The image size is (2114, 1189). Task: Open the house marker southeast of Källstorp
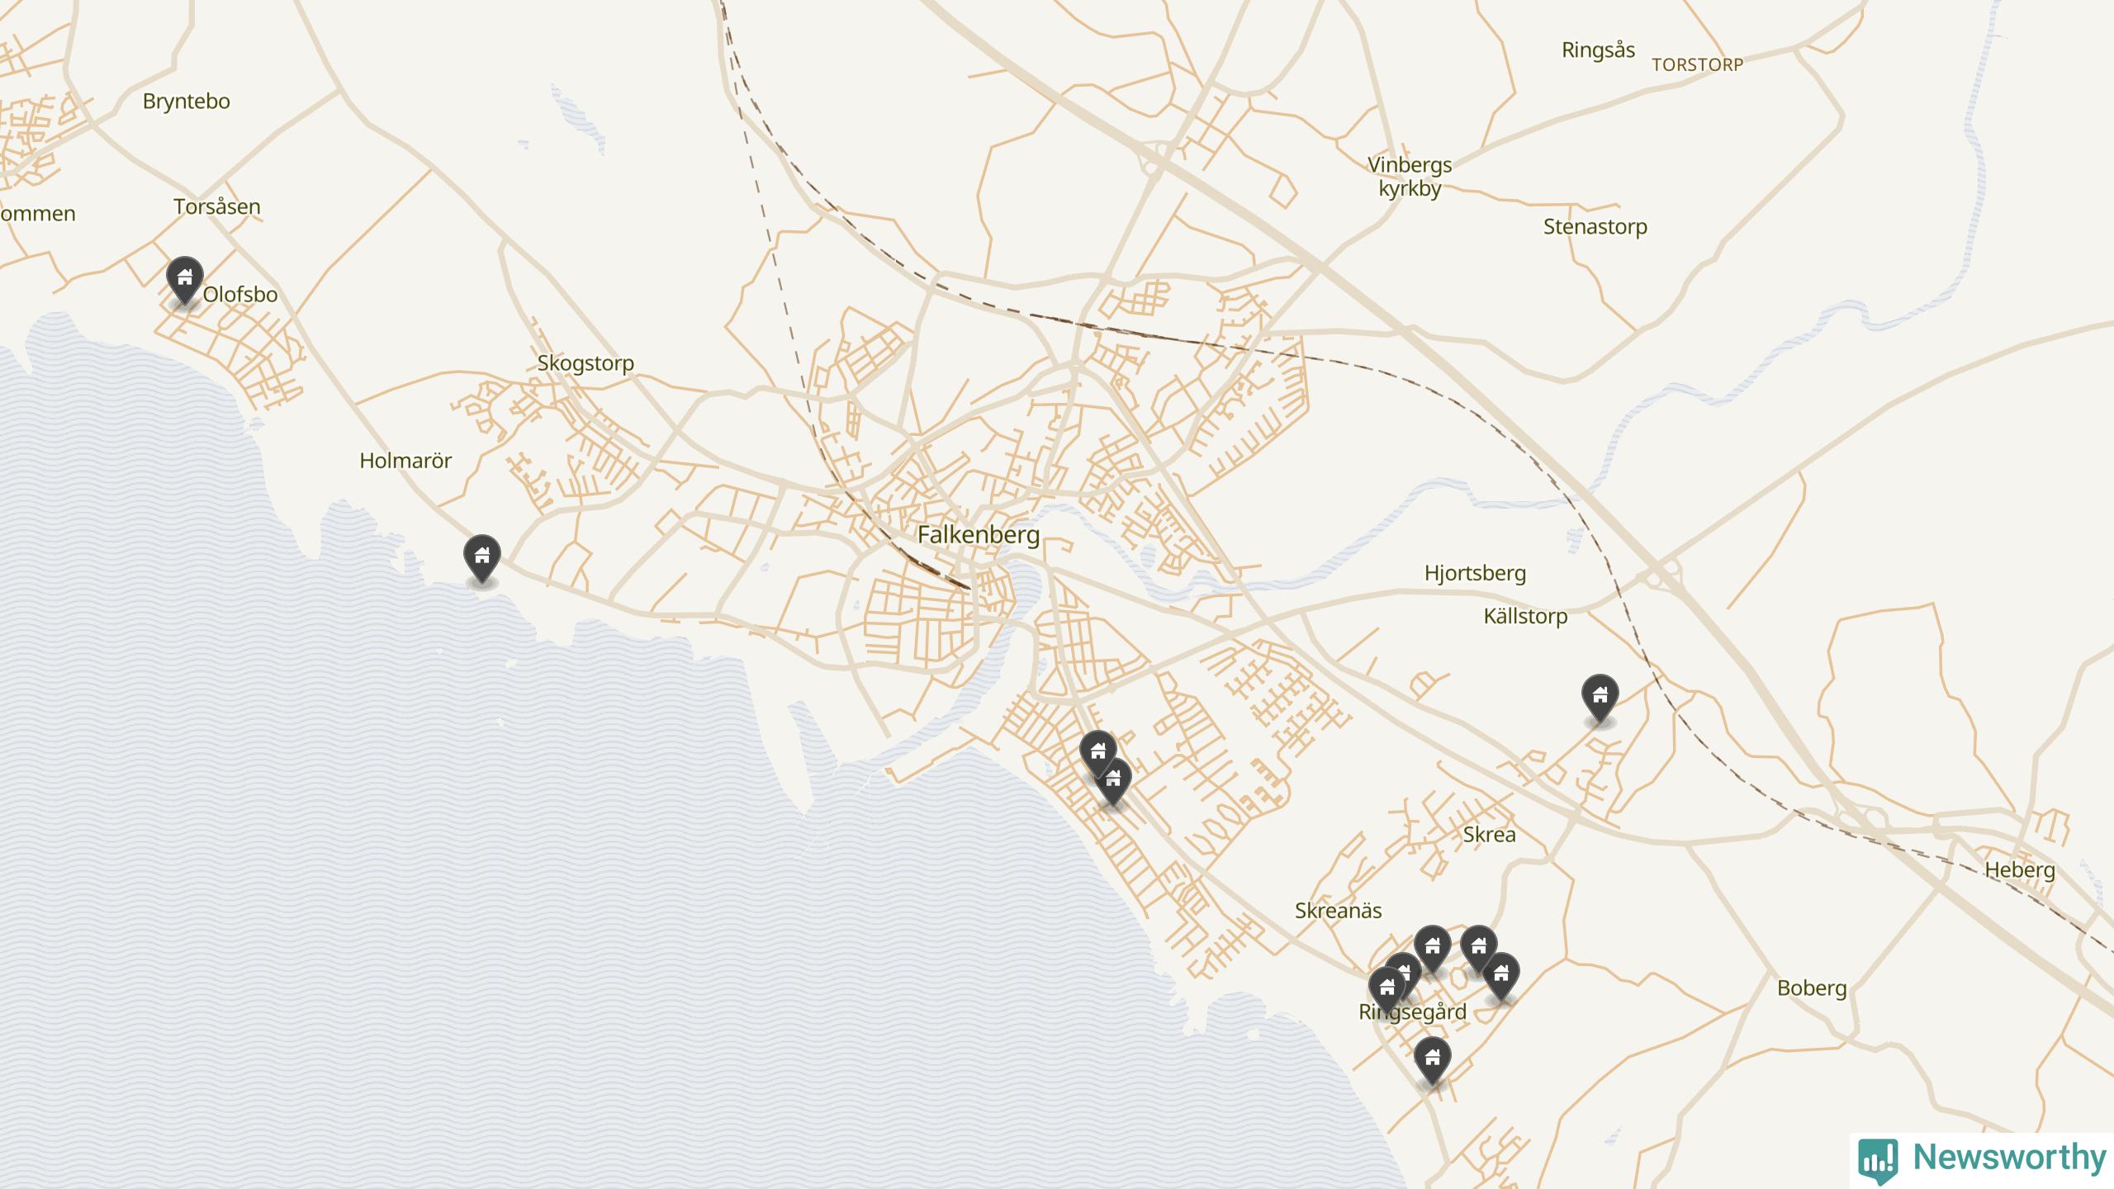pos(1600,696)
